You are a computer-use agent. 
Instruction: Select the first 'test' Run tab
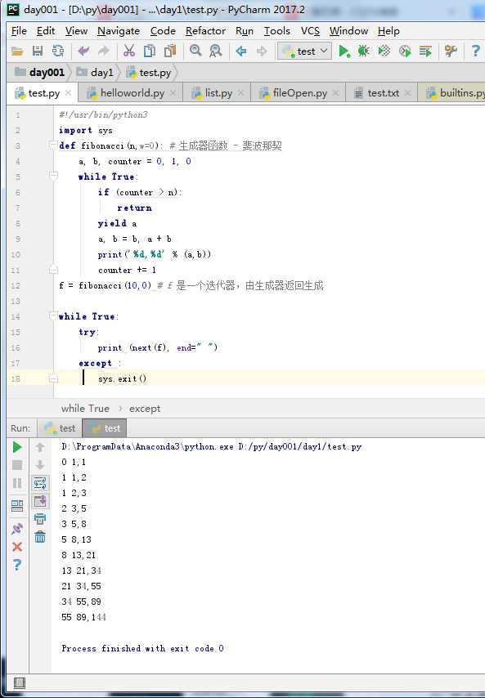pos(61,428)
